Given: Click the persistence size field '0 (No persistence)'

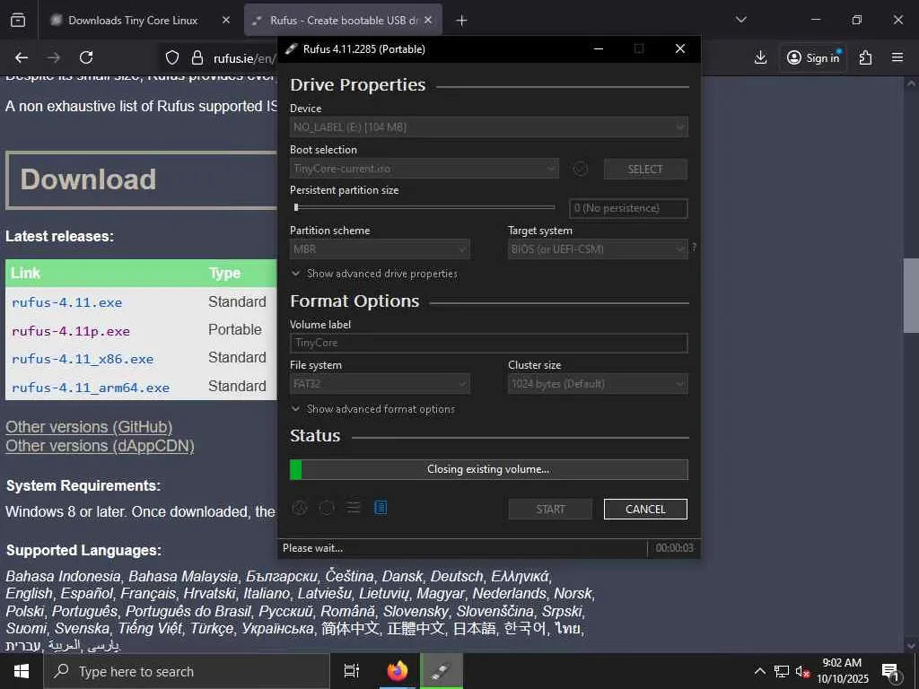Looking at the screenshot, I should click(x=628, y=208).
